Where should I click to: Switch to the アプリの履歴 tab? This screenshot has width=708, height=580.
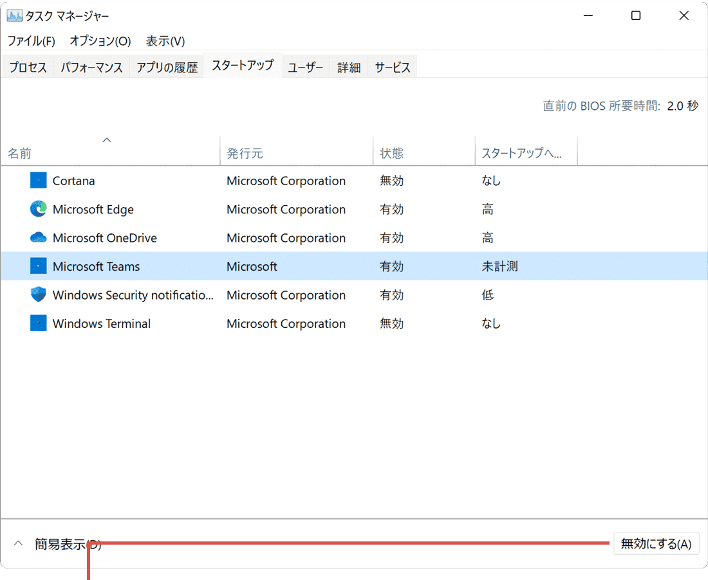[x=167, y=68]
